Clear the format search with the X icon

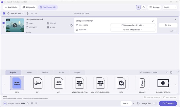tap(167, 72)
